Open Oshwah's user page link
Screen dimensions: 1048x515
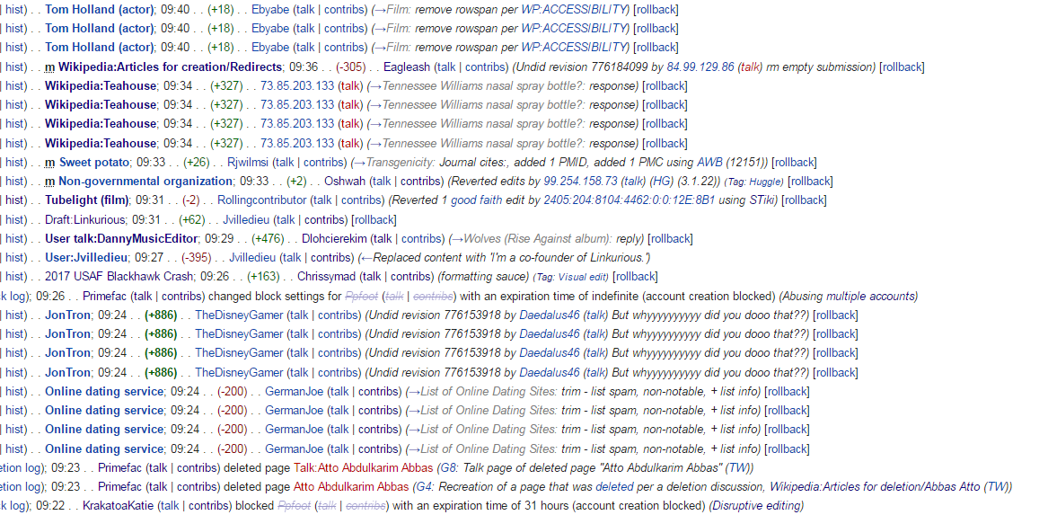point(344,182)
